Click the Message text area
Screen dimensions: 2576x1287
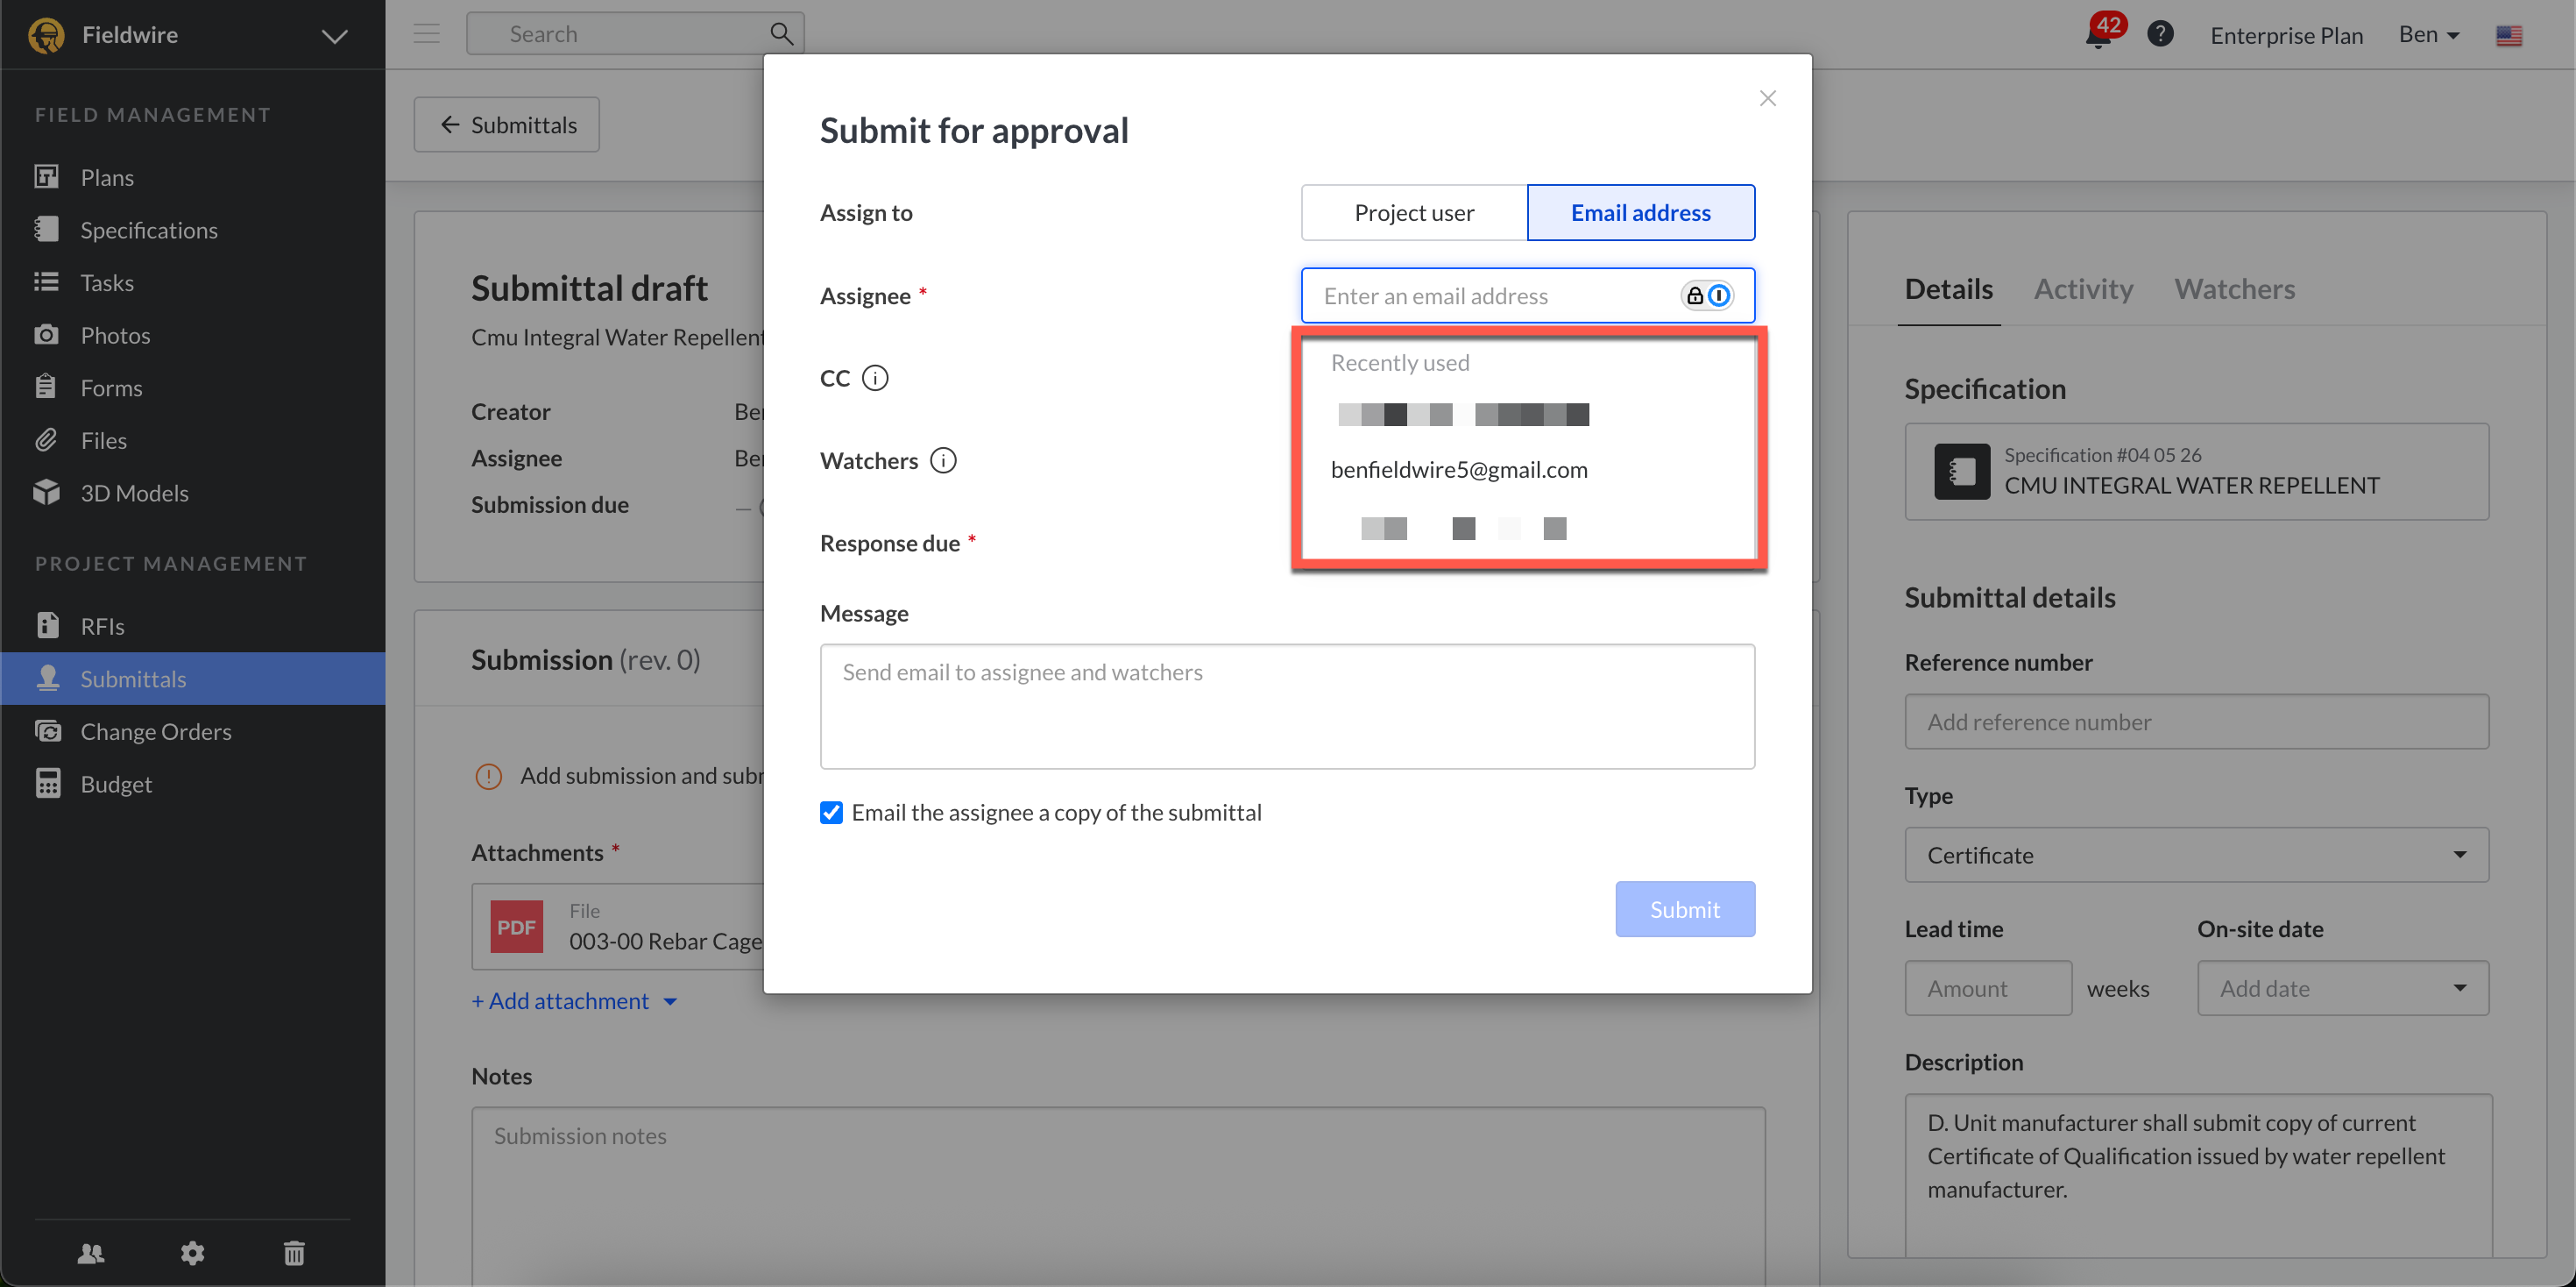[x=1287, y=707]
